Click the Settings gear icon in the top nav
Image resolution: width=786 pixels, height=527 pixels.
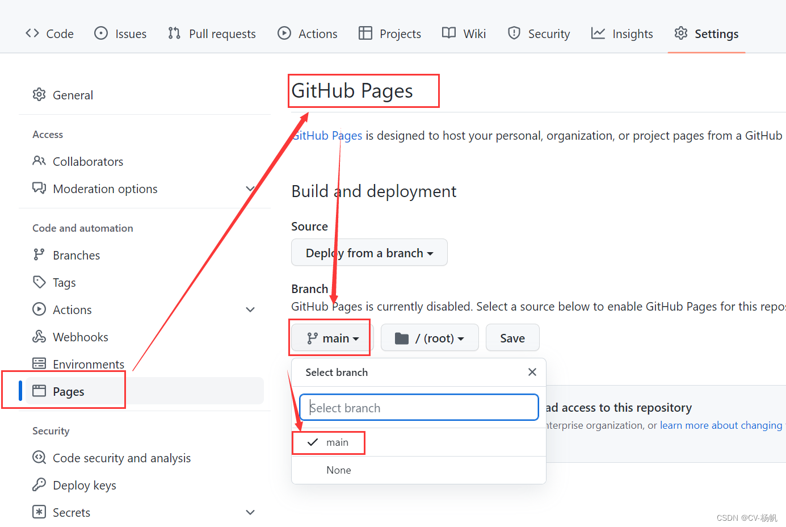[x=681, y=34]
